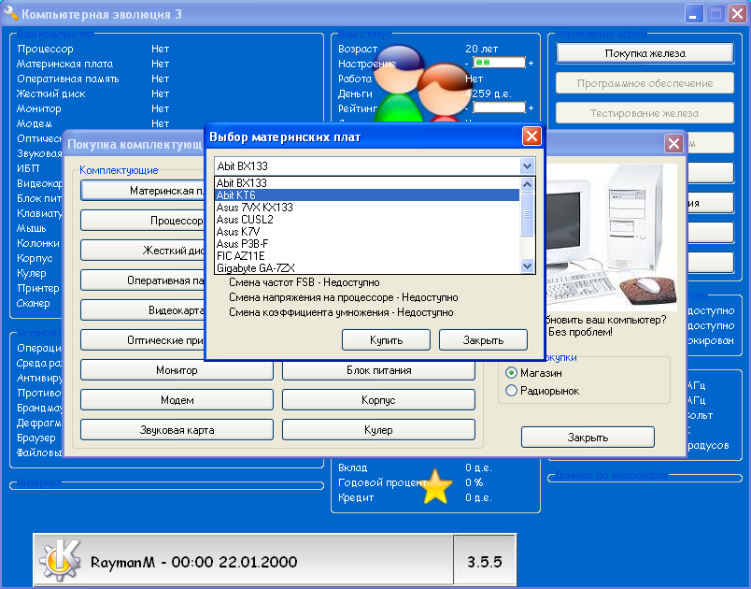Click the gear logo beside RaymanM

coord(60,561)
